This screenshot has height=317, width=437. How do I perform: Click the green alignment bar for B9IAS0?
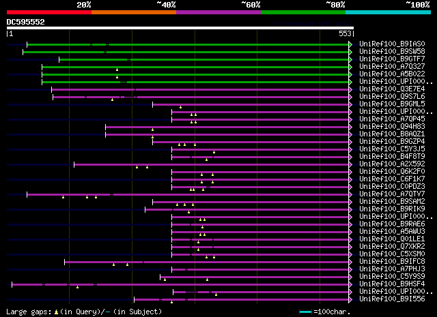(188, 44)
